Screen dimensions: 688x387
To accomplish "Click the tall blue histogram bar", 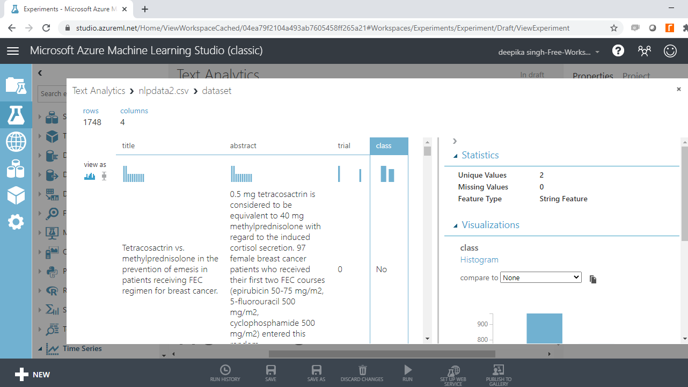I will pos(544,328).
